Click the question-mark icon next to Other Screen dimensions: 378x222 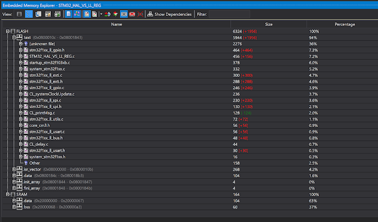pyautogui.click(x=26, y=163)
